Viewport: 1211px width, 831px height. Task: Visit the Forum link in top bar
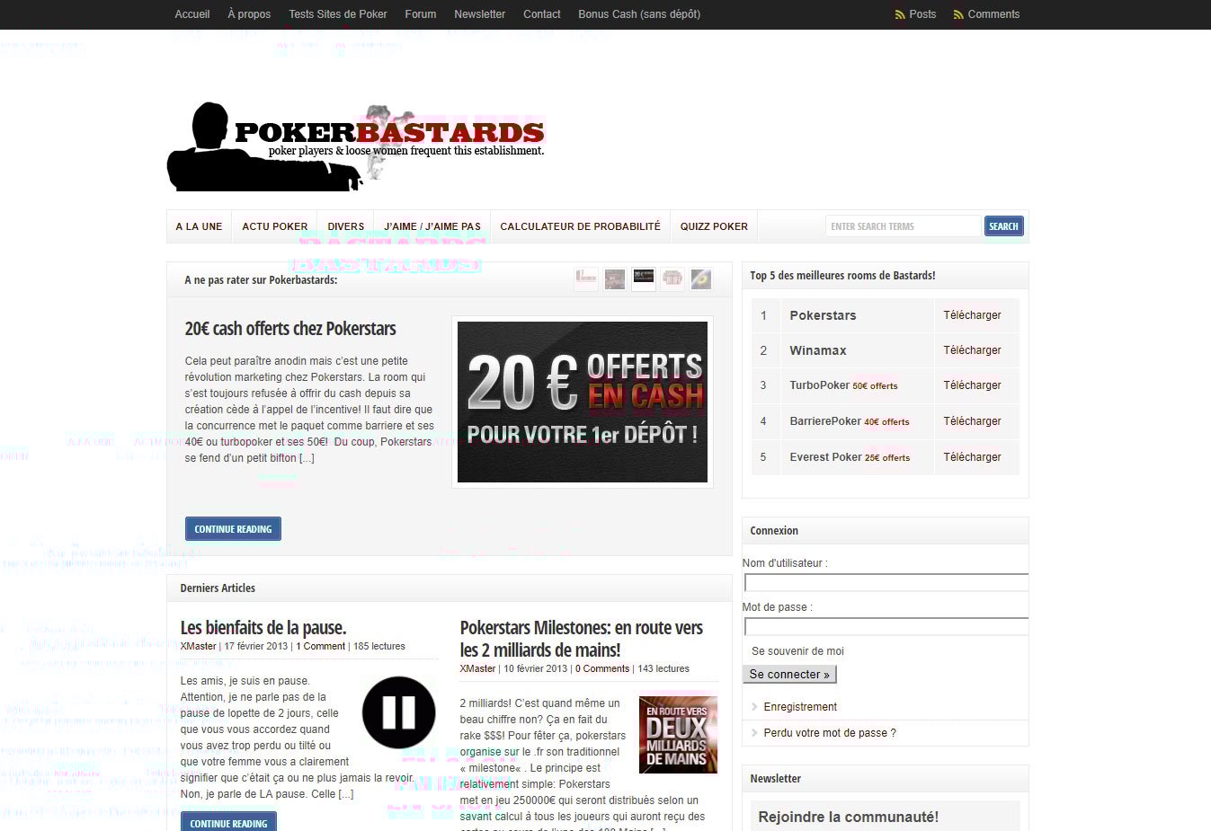coord(421,14)
